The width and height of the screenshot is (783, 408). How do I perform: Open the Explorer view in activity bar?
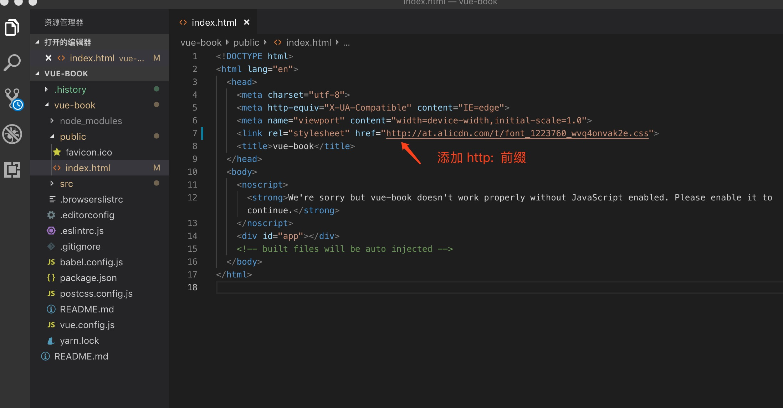(12, 27)
